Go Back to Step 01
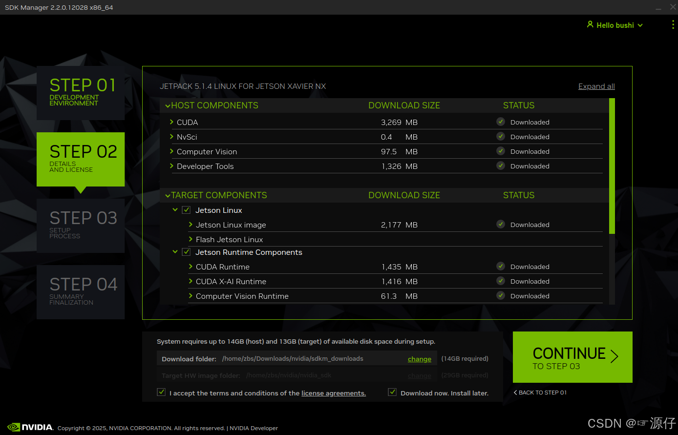This screenshot has height=435, width=678. coord(540,393)
